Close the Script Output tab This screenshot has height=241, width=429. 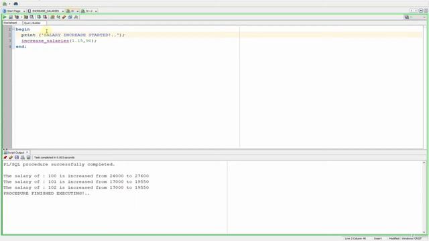pyautogui.click(x=27, y=152)
